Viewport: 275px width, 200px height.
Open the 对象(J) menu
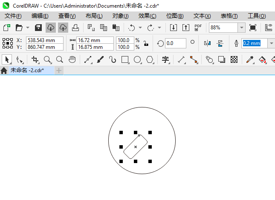(121, 16)
